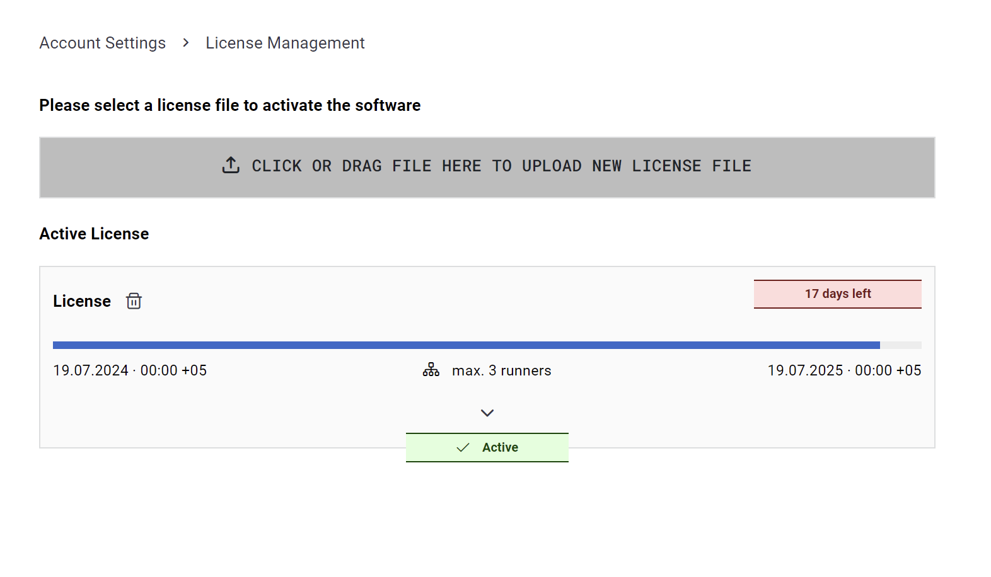Click the runners network icon
991x577 pixels.
[x=431, y=370]
